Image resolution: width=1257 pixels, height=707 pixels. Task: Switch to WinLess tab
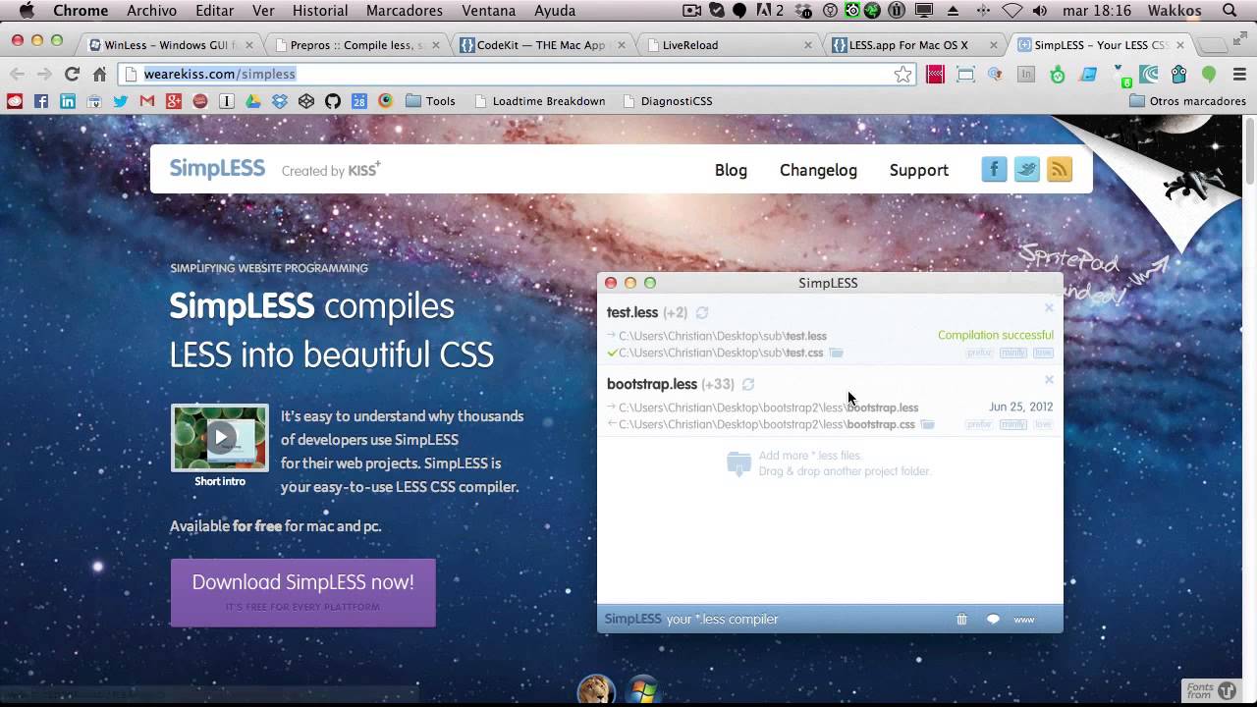click(169, 45)
